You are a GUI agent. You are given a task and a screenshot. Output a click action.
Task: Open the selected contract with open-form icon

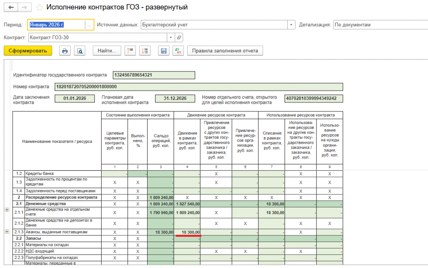click(179, 38)
